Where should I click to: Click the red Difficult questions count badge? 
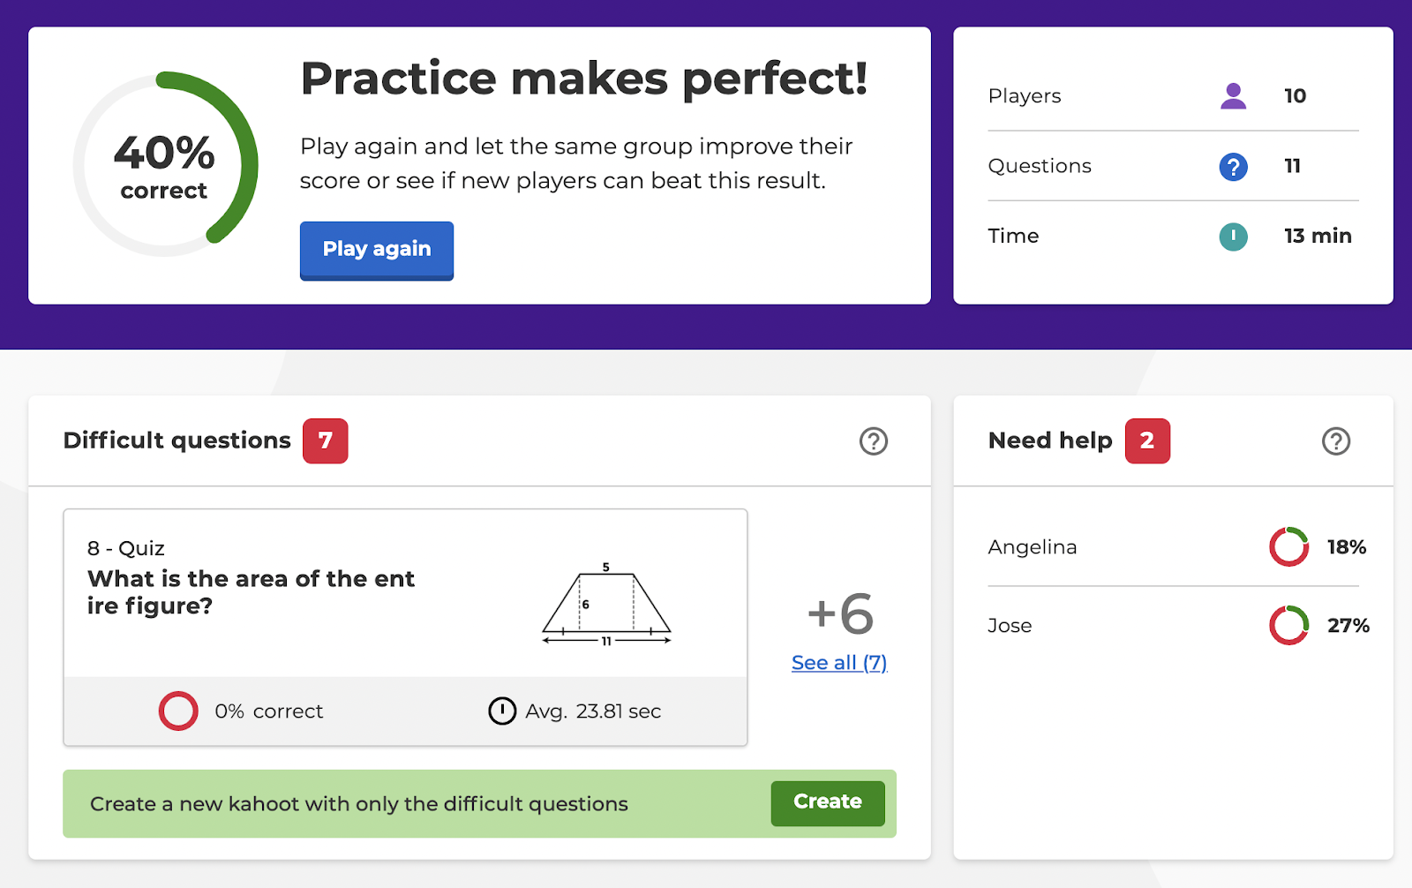coord(325,441)
